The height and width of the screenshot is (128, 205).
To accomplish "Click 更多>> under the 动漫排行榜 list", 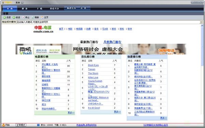I will pos(164,118).
